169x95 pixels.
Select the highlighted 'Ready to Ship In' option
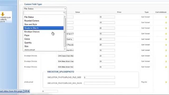pyautogui.click(x=43, y=28)
